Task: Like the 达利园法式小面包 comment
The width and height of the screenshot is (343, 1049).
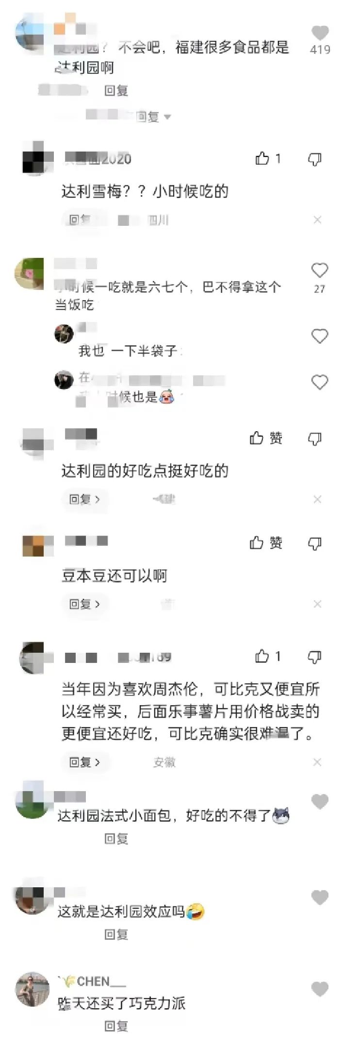Action: (320, 802)
